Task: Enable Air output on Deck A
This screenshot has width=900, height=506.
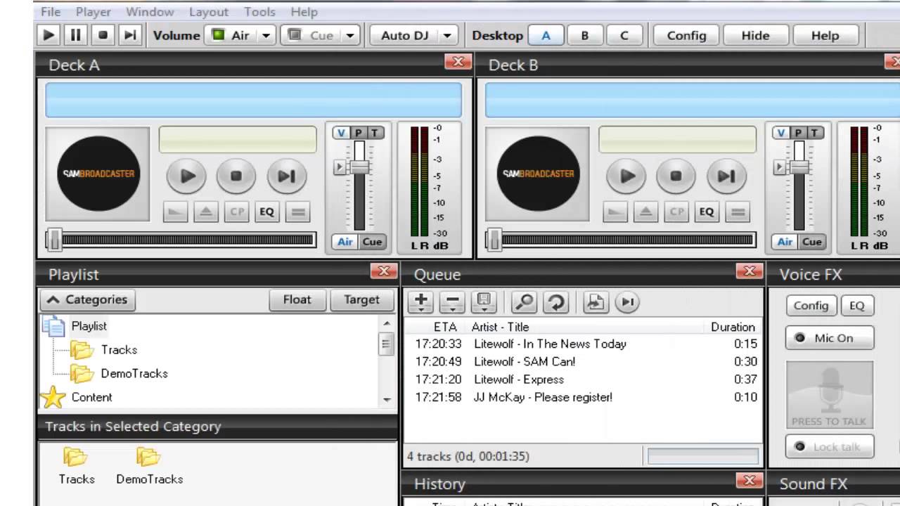Action: [345, 242]
